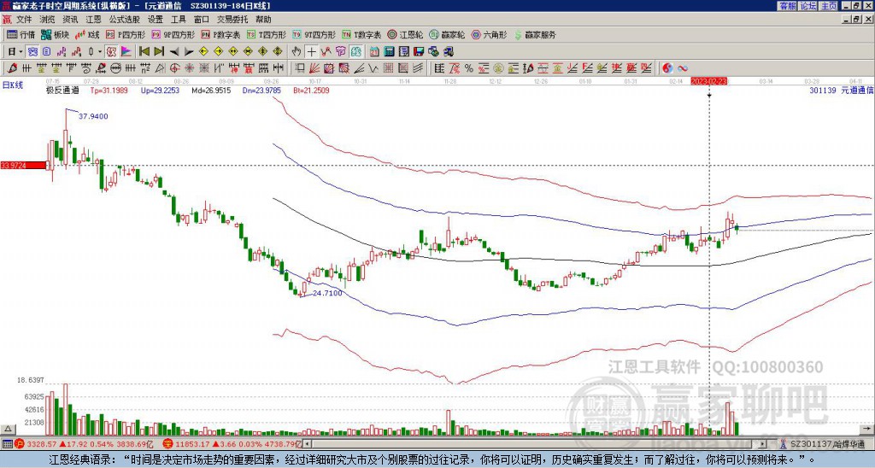The height and width of the screenshot is (468, 875).
Task: Jump to last bar with skip-to-end icon
Action: [159, 52]
